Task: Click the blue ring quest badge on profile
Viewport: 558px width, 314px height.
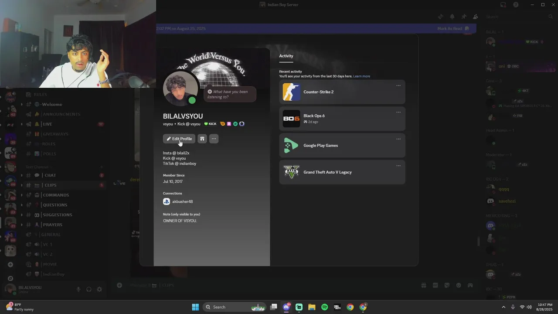Action: (x=242, y=124)
